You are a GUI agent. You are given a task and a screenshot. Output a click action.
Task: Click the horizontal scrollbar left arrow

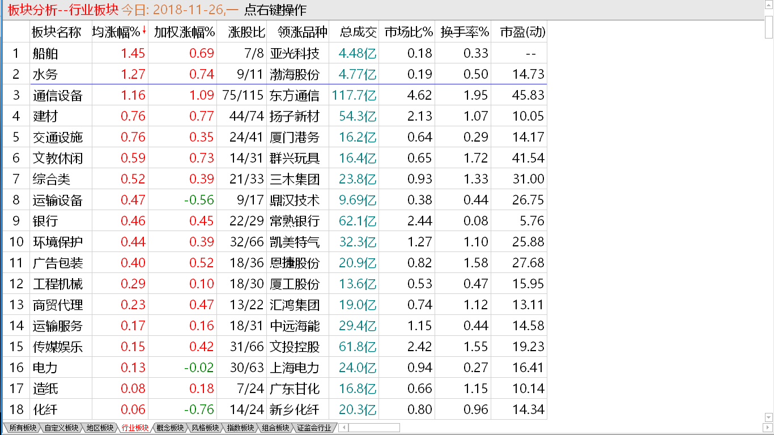pyautogui.click(x=343, y=428)
